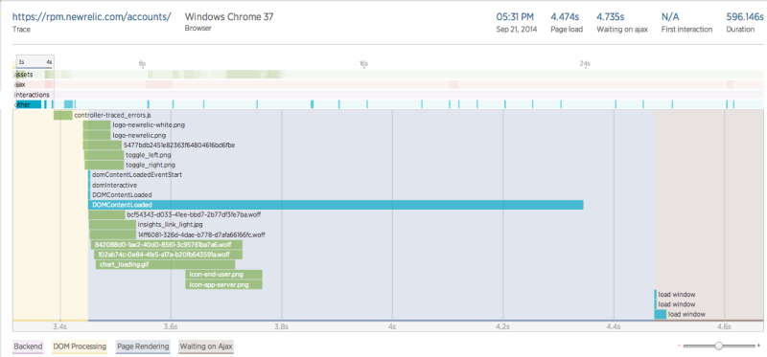Select the chart_loading.gif asset bar
Viewport: 767px width, 357px height.
pos(165,265)
